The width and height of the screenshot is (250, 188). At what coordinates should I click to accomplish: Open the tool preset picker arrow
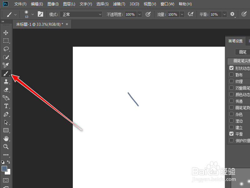[15, 14]
